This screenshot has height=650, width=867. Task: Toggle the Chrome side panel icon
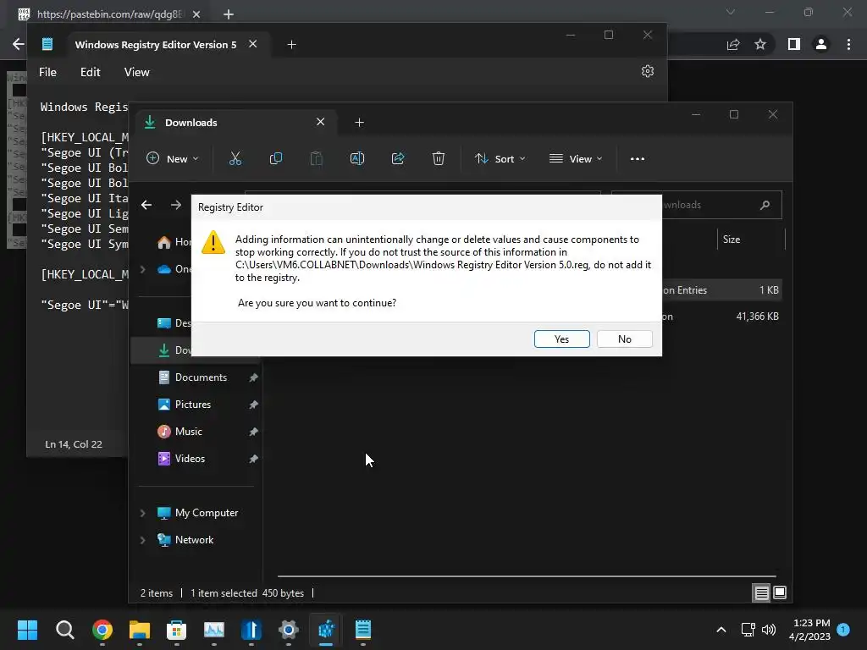pyautogui.click(x=794, y=44)
